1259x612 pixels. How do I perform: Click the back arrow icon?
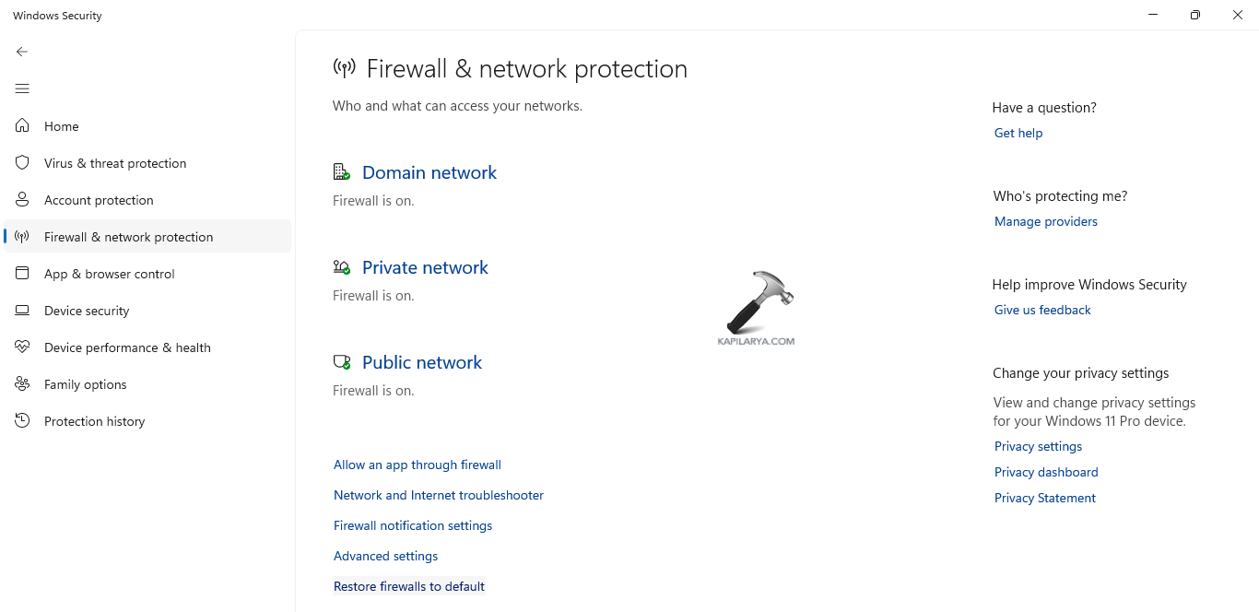click(22, 52)
